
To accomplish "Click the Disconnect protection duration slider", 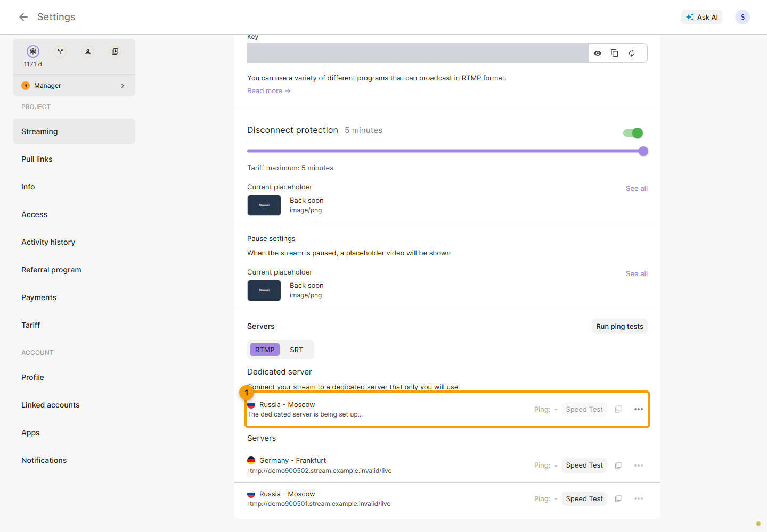I will [447, 151].
